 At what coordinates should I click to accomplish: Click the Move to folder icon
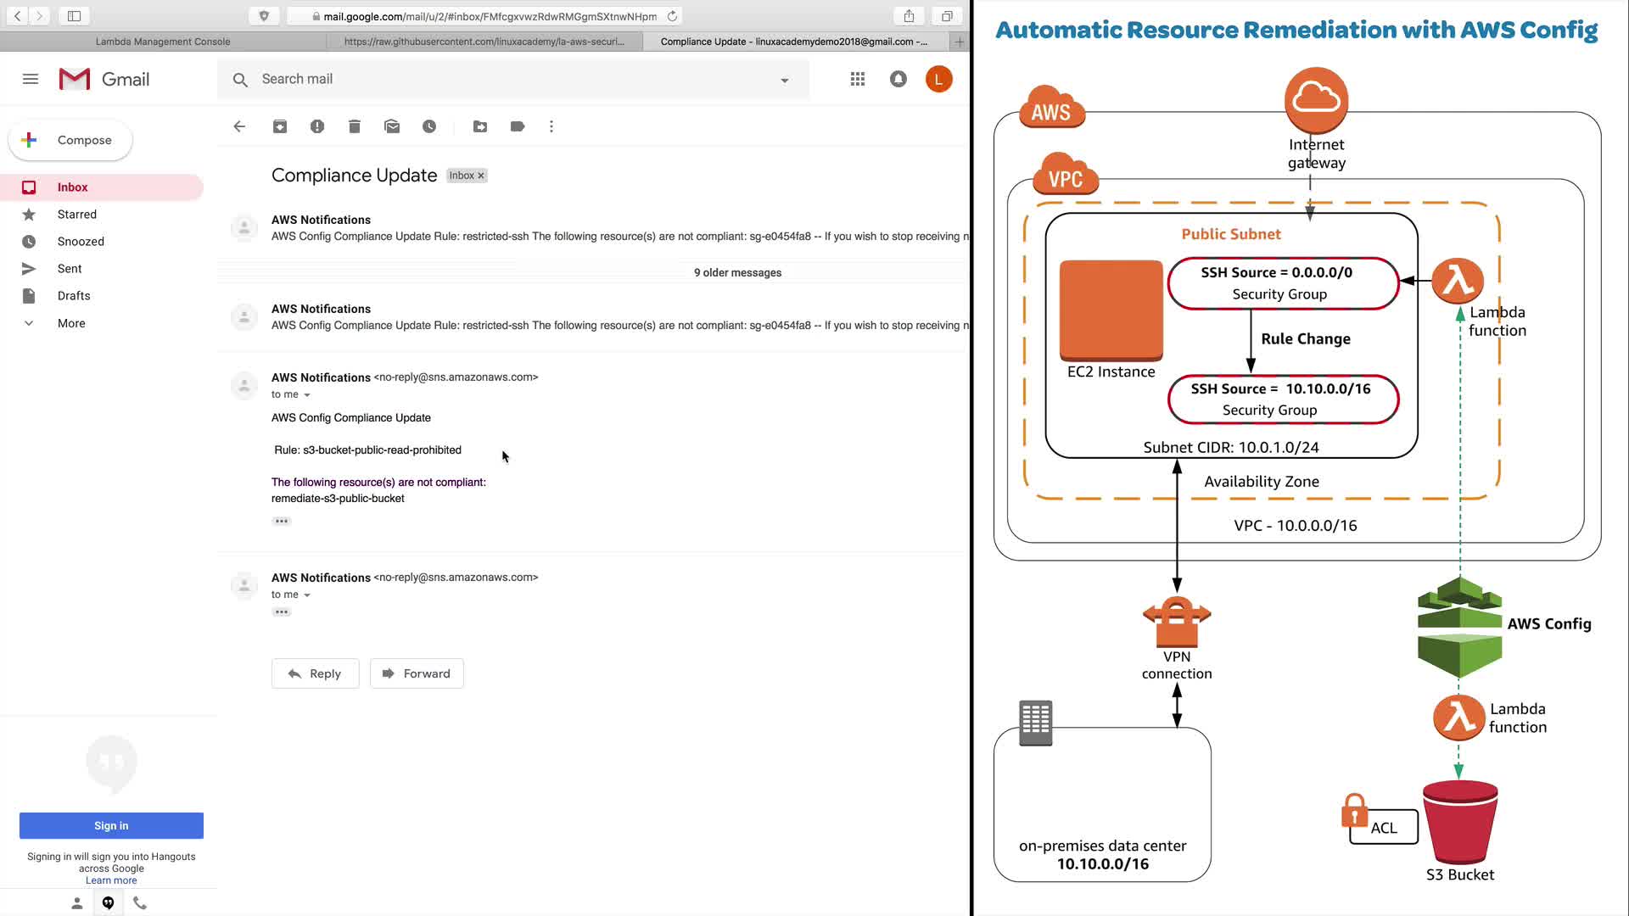[x=480, y=126]
